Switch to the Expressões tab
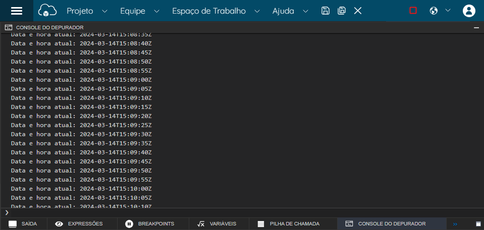Viewport: 484px width, 230px height. coord(82,224)
